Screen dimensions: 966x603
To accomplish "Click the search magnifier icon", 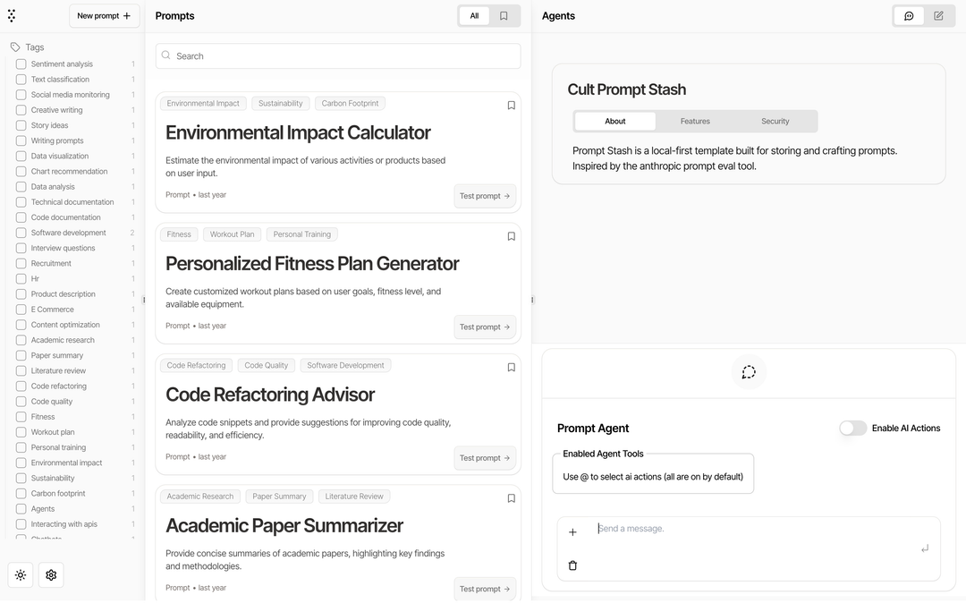I will (x=165, y=55).
